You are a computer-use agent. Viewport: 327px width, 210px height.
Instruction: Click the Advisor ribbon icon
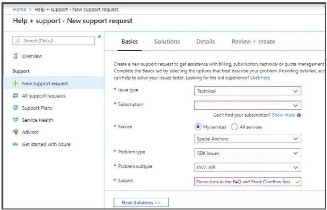click(15, 132)
